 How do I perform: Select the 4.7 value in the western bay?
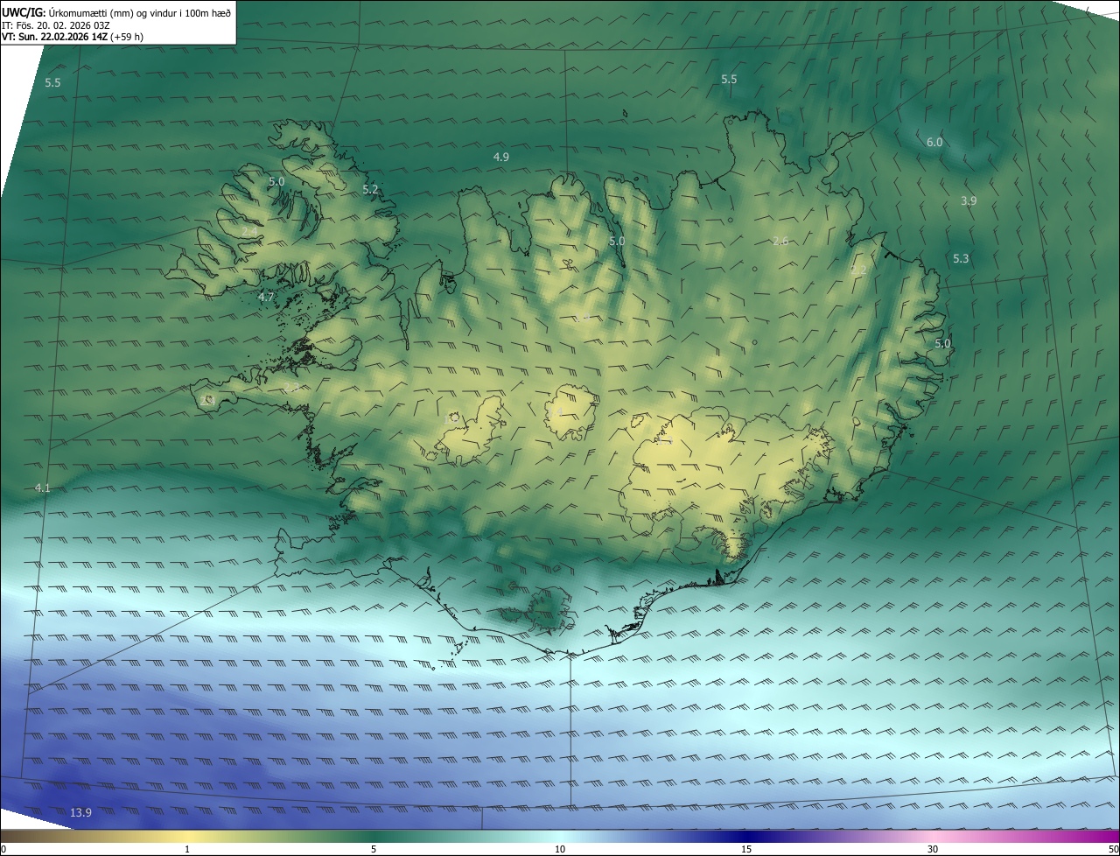[x=267, y=298]
